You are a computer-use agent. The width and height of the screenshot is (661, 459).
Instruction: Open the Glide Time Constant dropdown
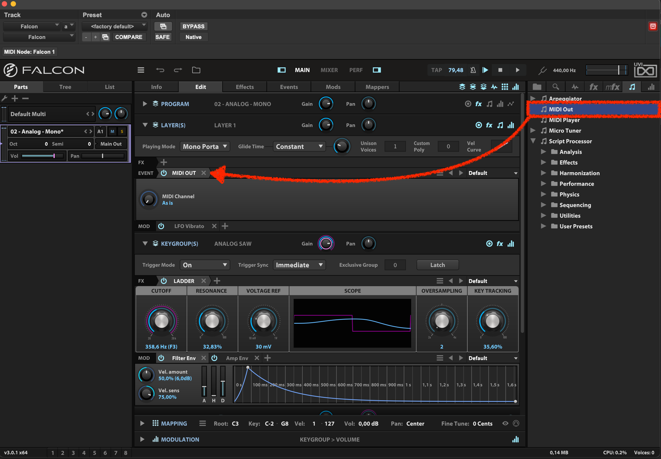[x=299, y=146]
